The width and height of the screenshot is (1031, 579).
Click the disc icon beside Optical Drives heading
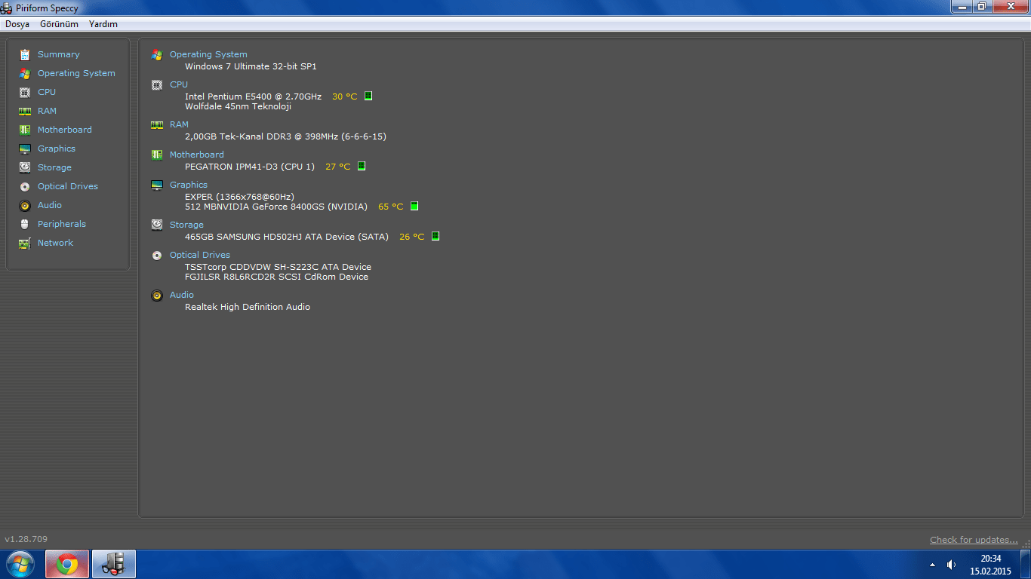pyautogui.click(x=157, y=255)
